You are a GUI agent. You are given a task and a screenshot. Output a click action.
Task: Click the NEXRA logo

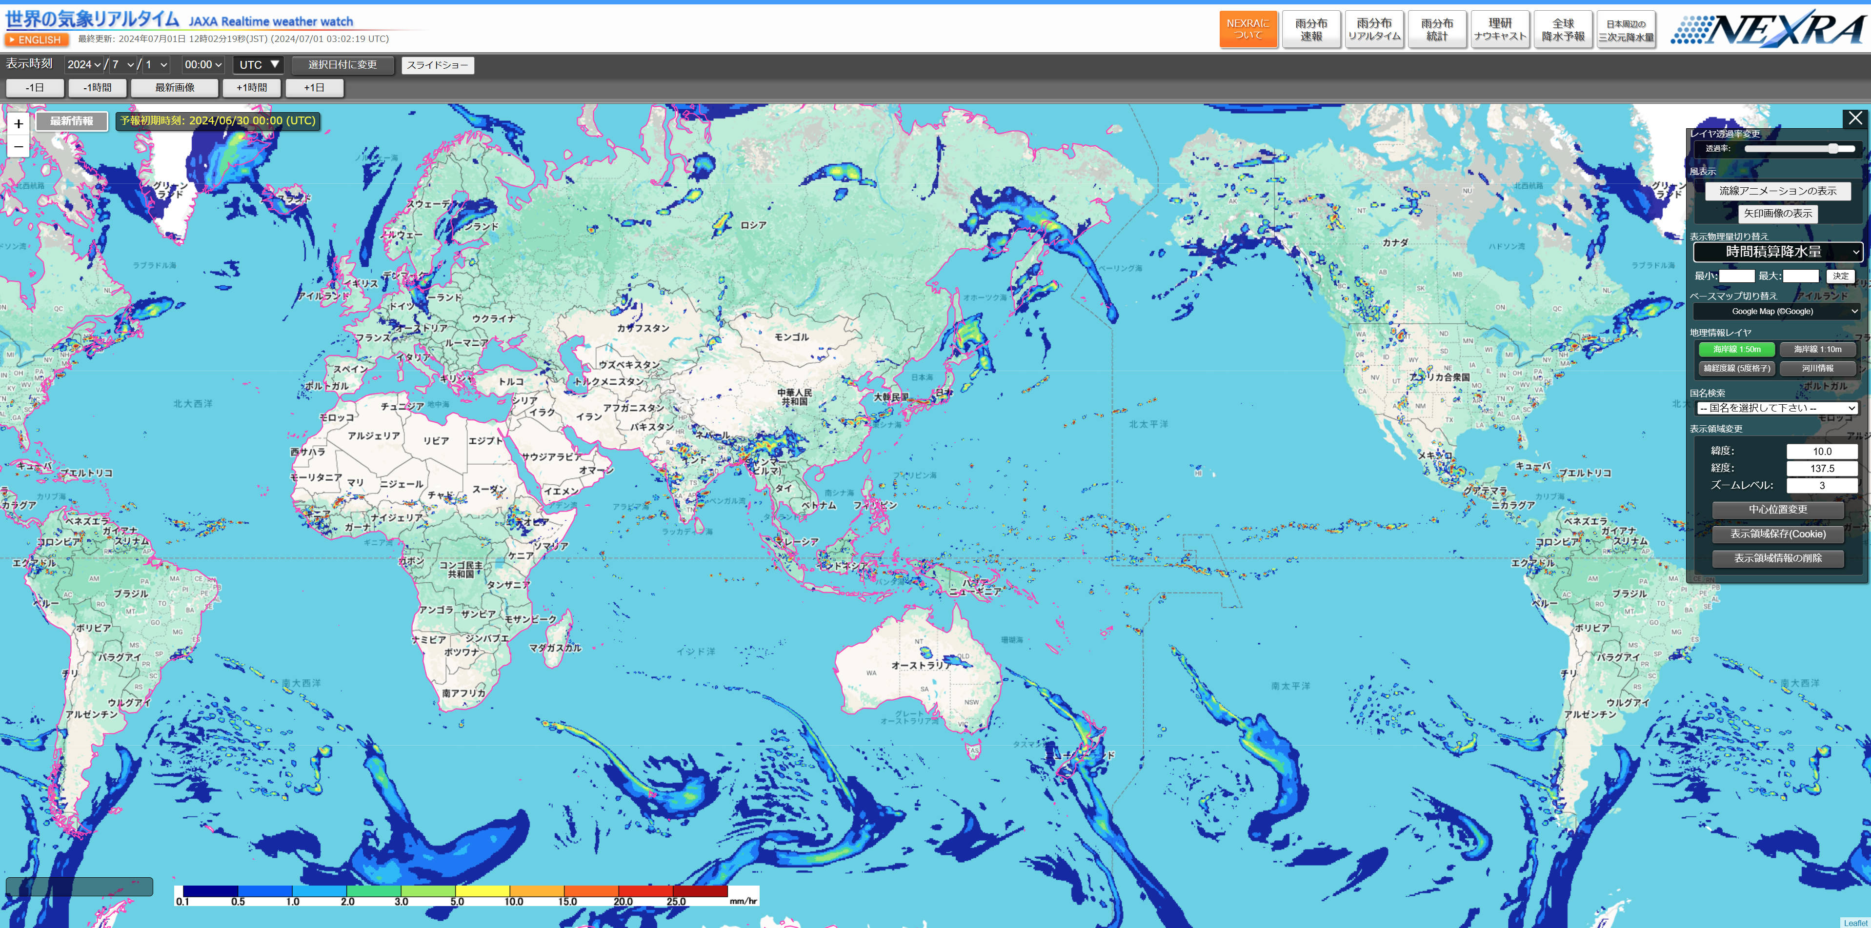pos(1768,29)
